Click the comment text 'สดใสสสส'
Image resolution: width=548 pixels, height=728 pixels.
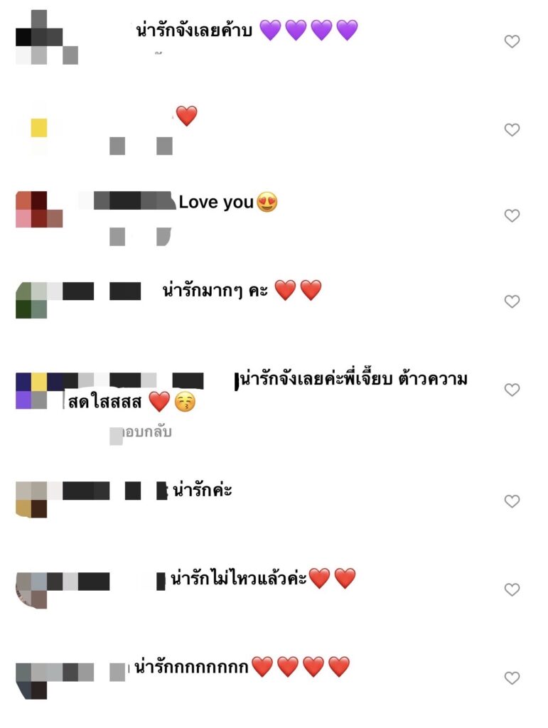click(104, 402)
